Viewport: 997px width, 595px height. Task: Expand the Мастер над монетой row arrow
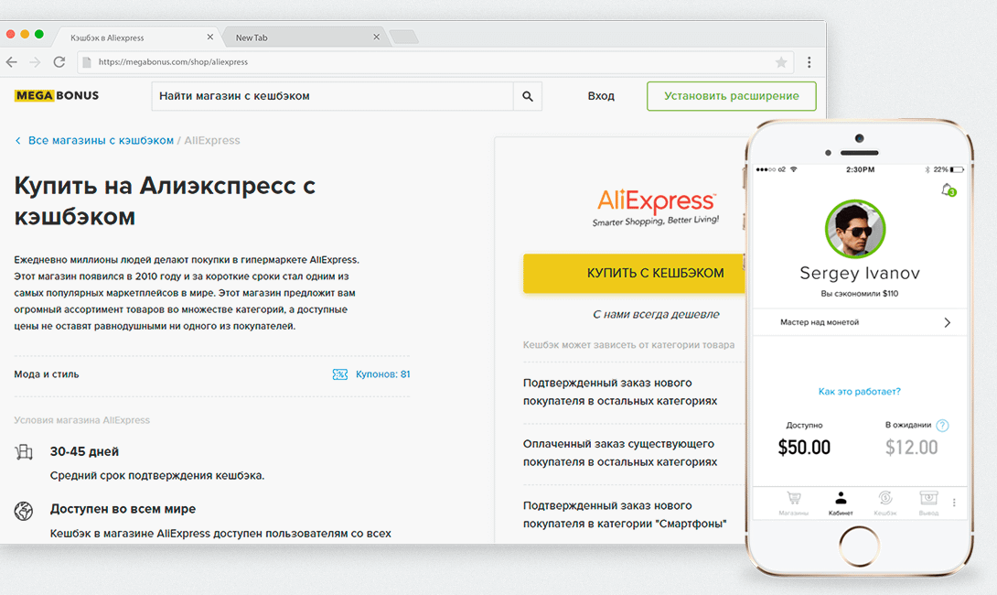click(x=948, y=322)
